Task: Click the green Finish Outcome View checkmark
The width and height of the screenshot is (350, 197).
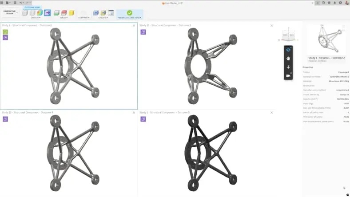Action: tap(129, 13)
